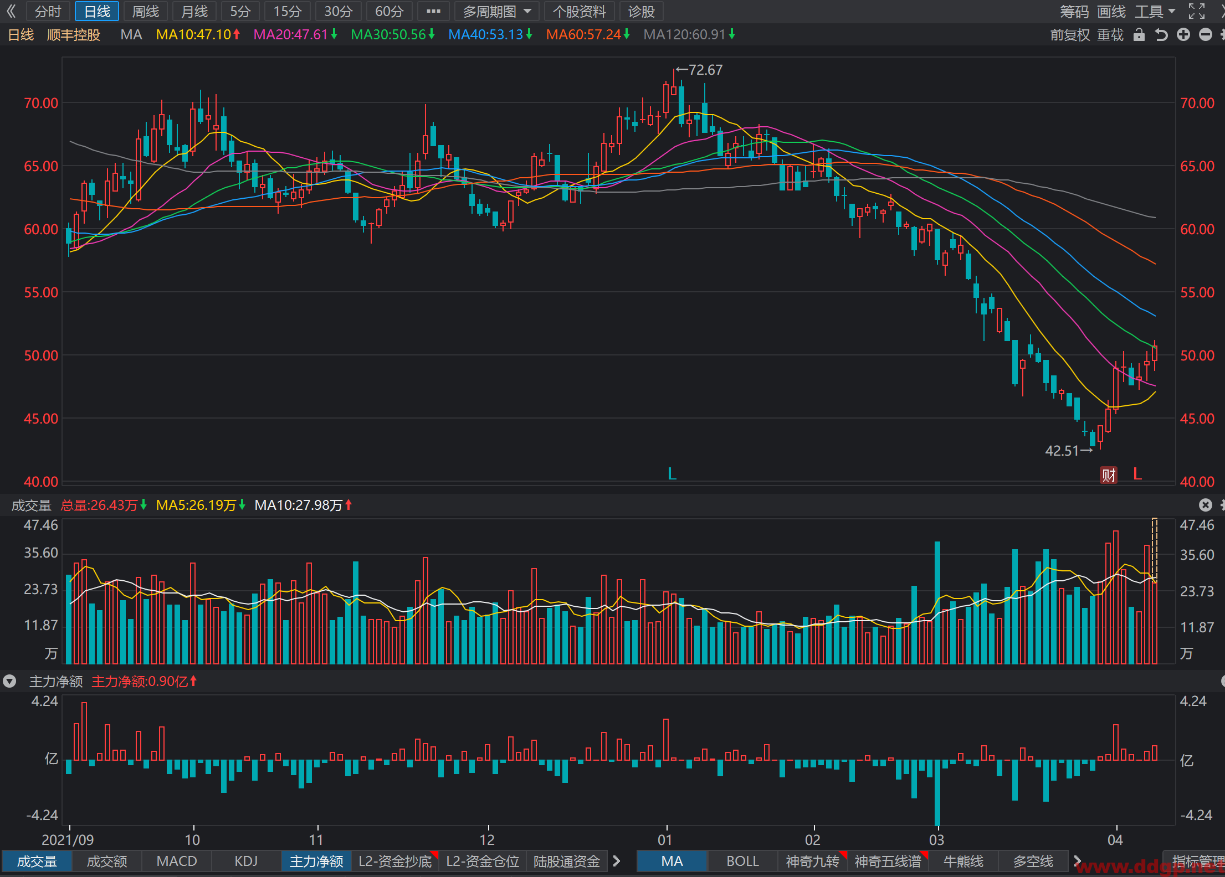1225x877 pixels.
Task: Zoom in with the plus circle icon
Action: 1183,35
